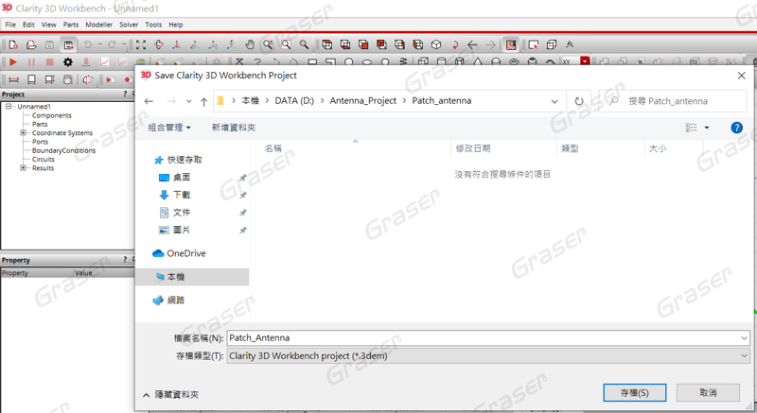The image size is (757, 413).
Task: Open the view options dropdown arrow
Action: (x=706, y=128)
